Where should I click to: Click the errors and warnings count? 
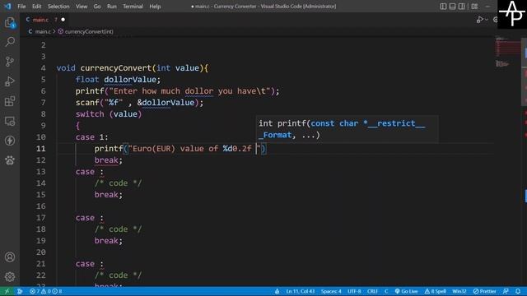tap(46, 291)
